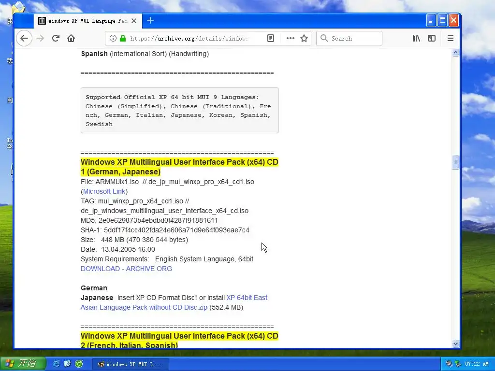Image resolution: width=495 pixels, height=371 pixels.
Task: Open the Firefox home page
Action: tap(71, 39)
